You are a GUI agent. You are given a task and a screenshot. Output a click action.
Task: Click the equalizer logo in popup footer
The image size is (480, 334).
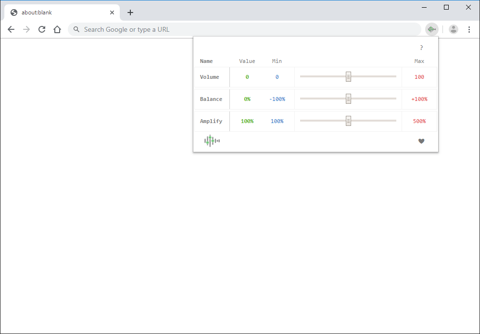point(212,141)
